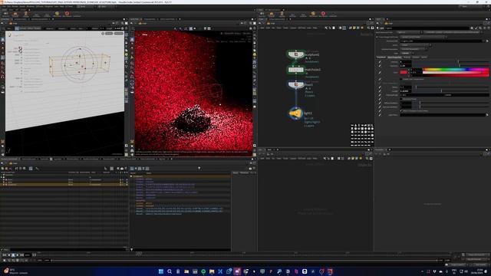Click the filter funnel icon in details panel
Viewport: 491px width, 276px height.
[199, 169]
